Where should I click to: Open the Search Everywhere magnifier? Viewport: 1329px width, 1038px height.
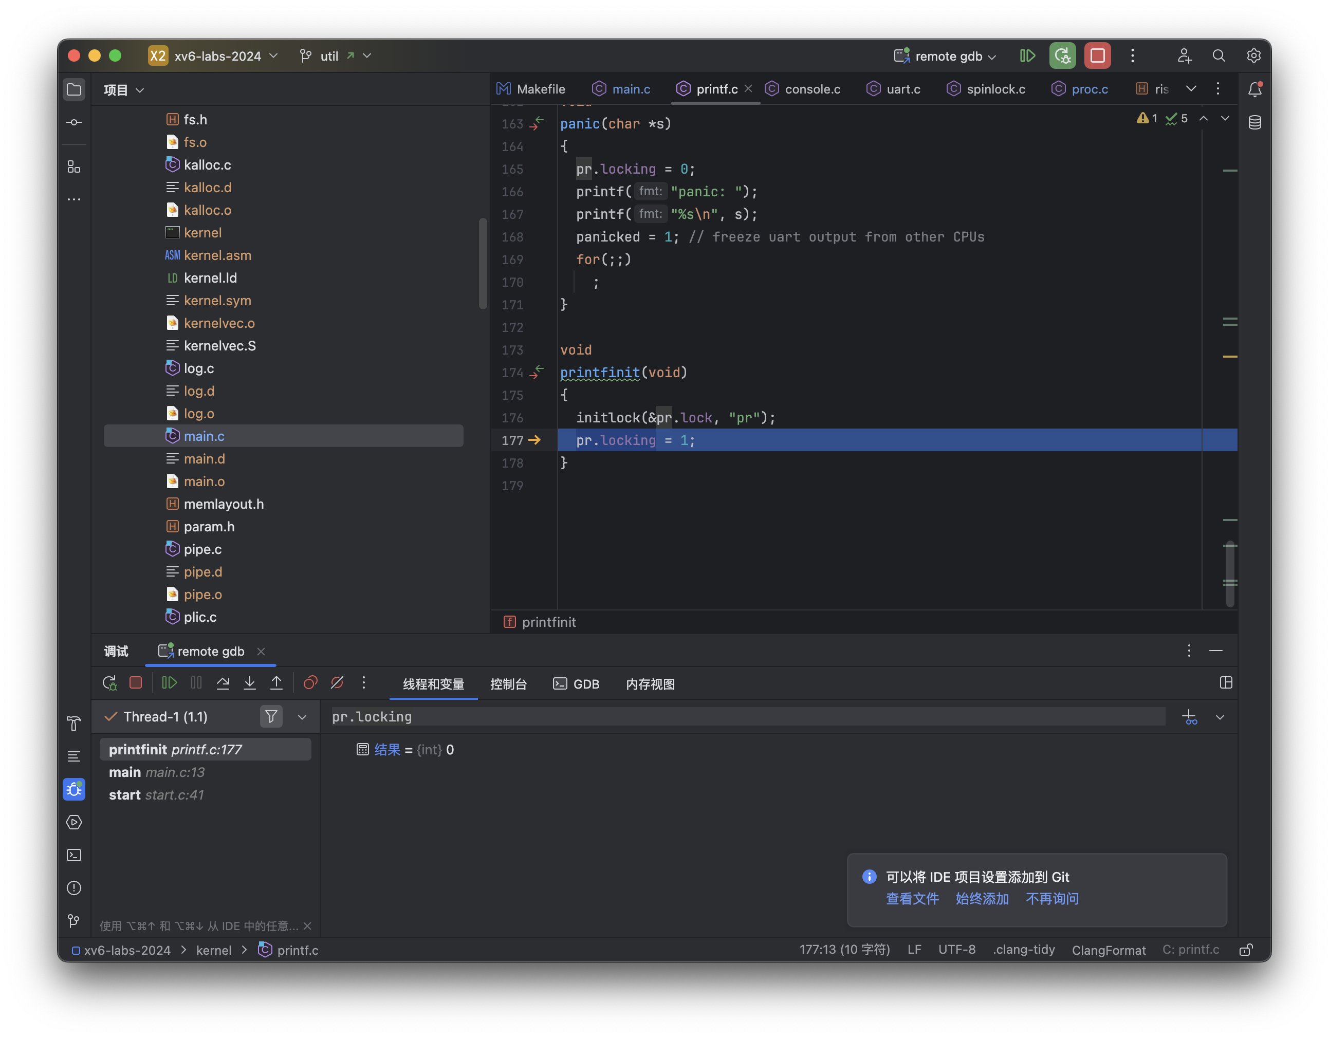[1218, 56]
